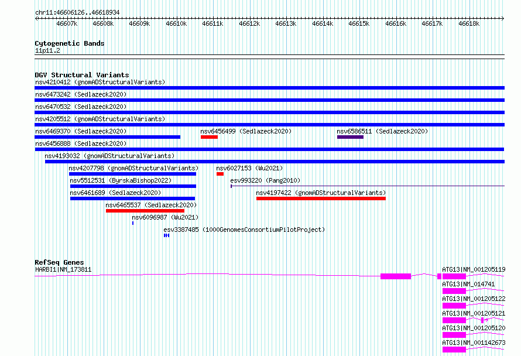
Task: Open nsv6473242 (Sedlazeck2020) variant label
Action: pos(81,94)
